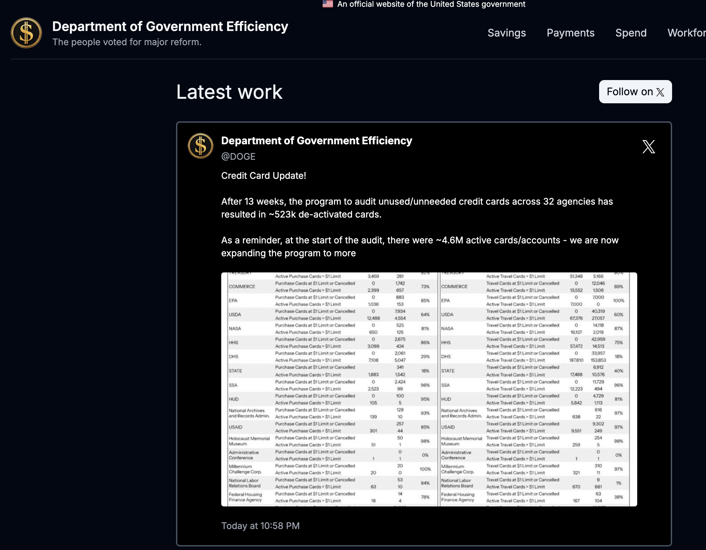This screenshot has width=706, height=550.
Task: Click the paragraph about 523k de-activated cards
Action: 417,208
